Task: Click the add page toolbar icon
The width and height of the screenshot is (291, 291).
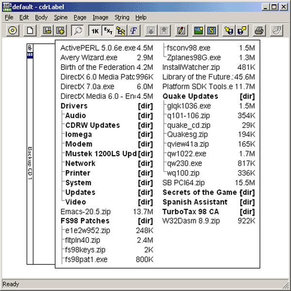Action: tap(60, 31)
